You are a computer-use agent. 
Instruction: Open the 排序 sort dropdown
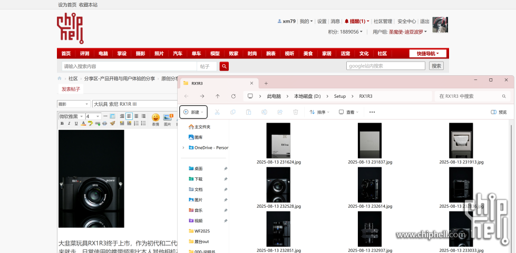(x=319, y=112)
